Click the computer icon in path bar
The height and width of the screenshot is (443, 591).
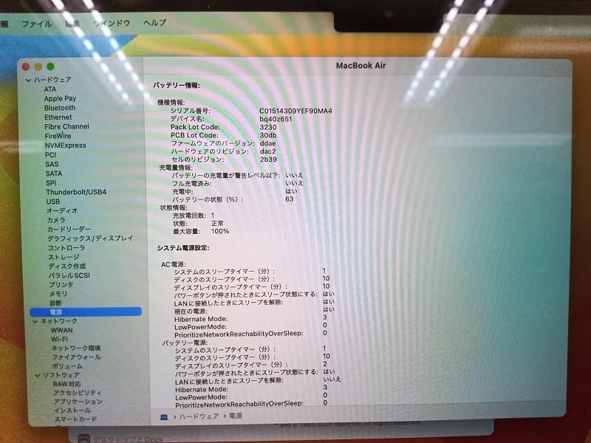(164, 417)
